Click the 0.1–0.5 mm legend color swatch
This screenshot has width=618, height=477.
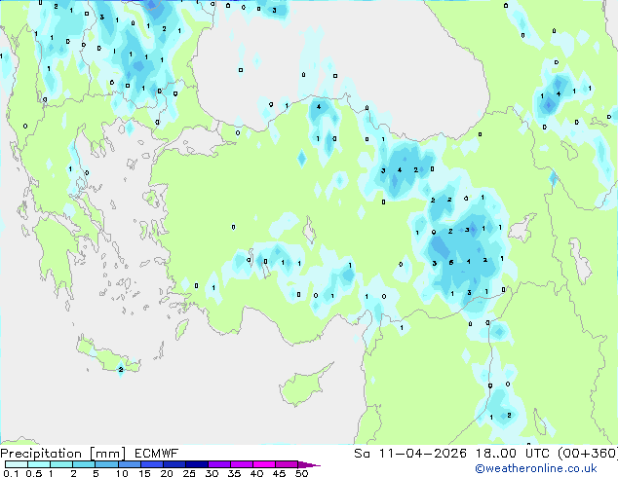pos(17,464)
